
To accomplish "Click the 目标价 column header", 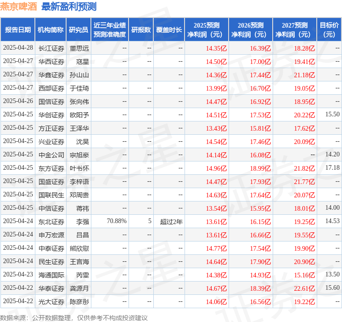I will click(x=329, y=30).
